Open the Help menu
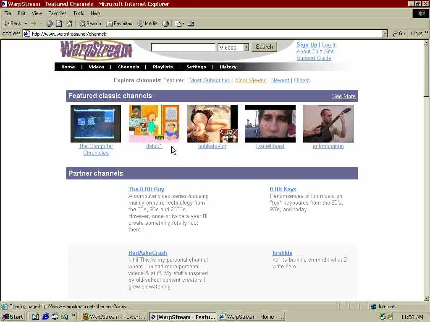This screenshot has height=322, width=430. pos(95,13)
